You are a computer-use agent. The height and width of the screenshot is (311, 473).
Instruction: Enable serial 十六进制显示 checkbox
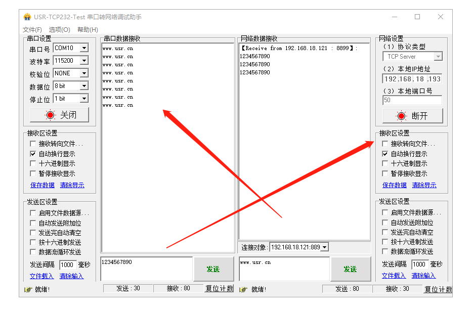(33, 163)
